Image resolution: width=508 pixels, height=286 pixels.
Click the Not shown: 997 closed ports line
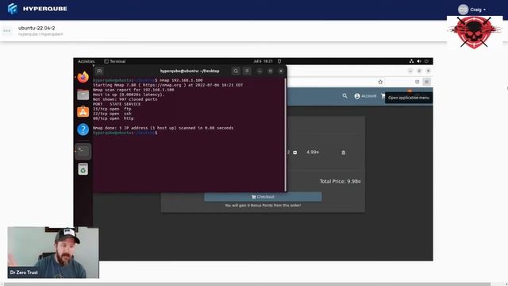(125, 99)
